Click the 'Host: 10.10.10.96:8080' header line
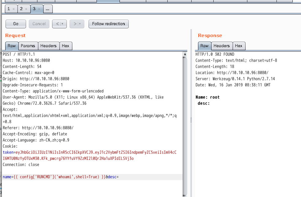Screen dimensions: 301x197 (x=26, y=60)
